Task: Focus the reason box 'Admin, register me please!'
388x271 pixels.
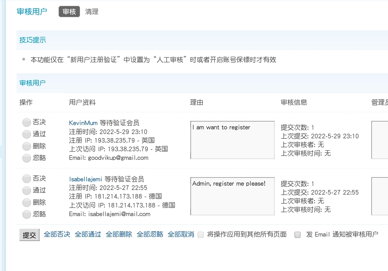Action: (232, 196)
